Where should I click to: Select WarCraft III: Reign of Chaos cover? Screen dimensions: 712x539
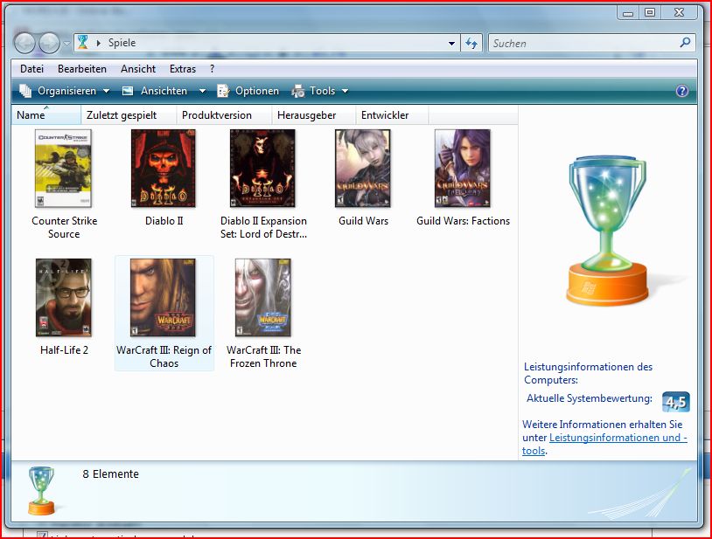(x=163, y=297)
